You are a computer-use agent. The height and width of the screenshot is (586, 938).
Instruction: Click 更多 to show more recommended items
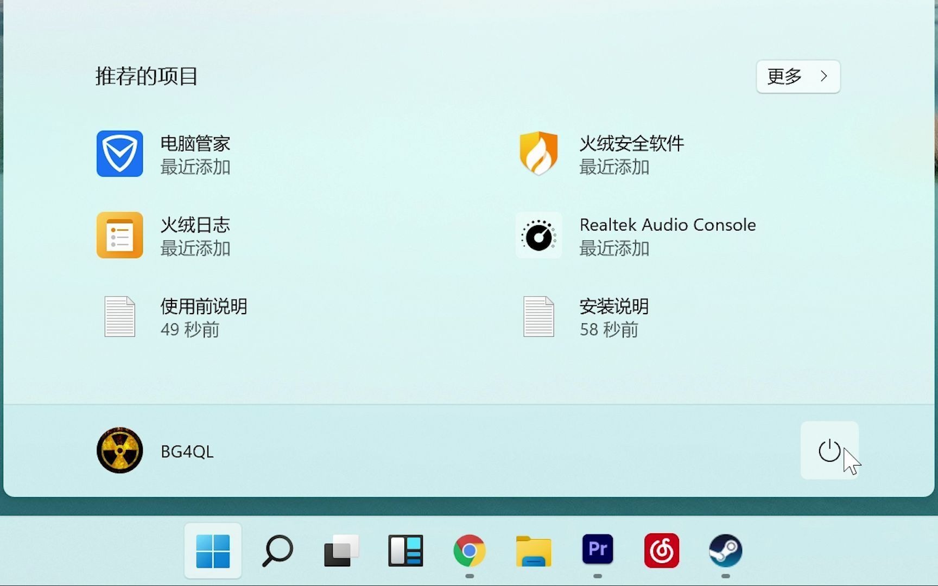(797, 77)
